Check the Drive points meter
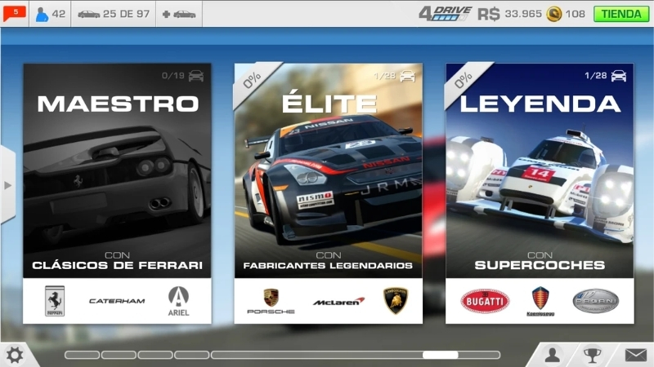This screenshot has height=367, width=654. tap(445, 14)
